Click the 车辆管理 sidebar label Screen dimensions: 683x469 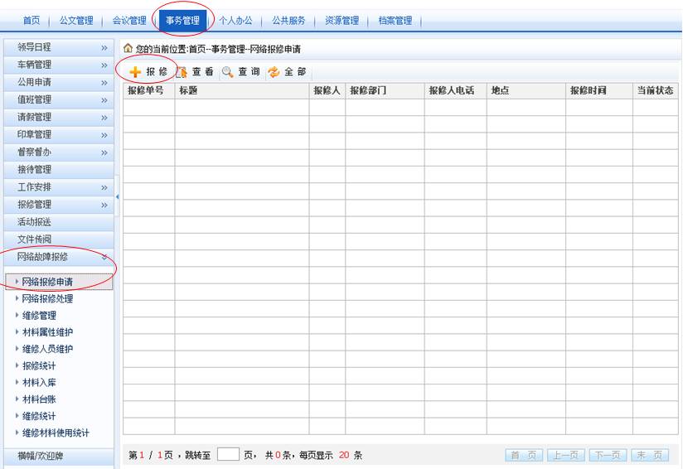click(34, 65)
